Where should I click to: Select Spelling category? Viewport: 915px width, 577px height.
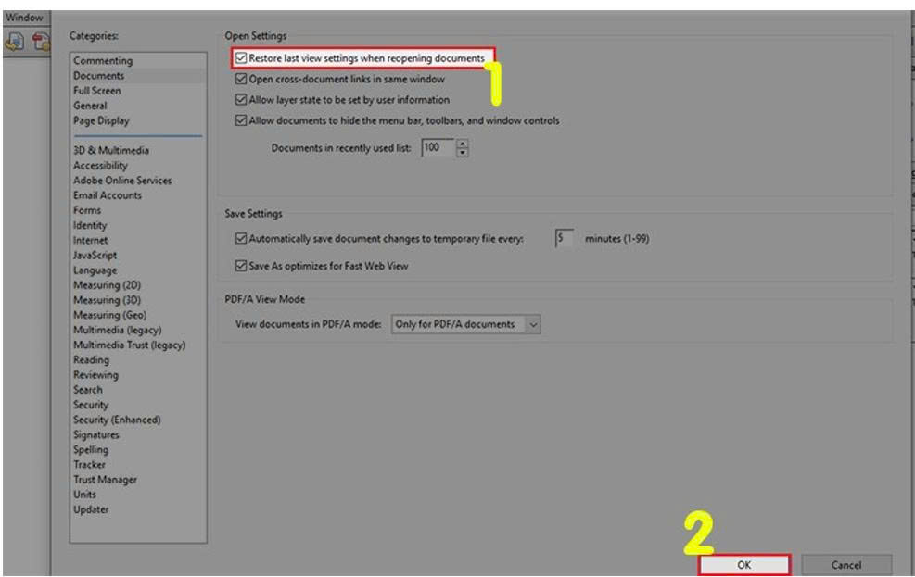(91, 450)
